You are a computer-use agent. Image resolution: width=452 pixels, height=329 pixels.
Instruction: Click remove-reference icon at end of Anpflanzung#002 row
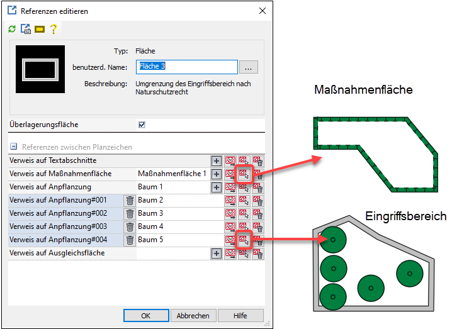[257, 214]
